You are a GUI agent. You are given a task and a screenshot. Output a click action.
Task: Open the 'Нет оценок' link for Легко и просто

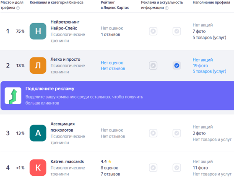coord(112,63)
